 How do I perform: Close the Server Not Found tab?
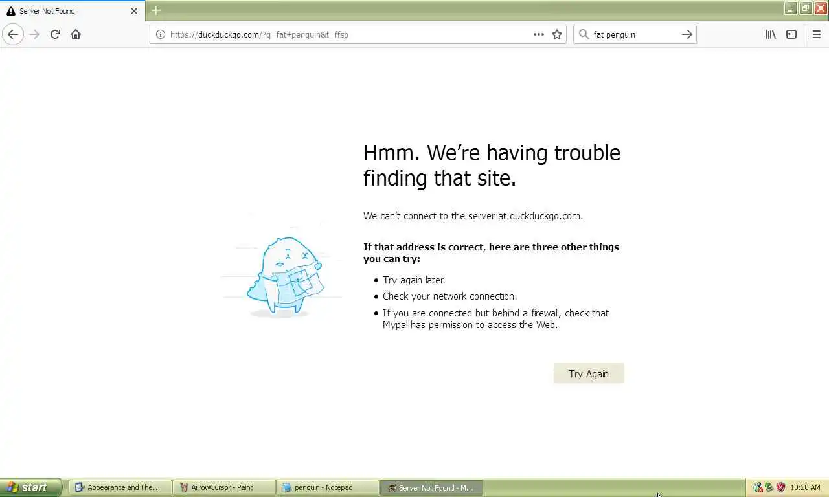134,11
